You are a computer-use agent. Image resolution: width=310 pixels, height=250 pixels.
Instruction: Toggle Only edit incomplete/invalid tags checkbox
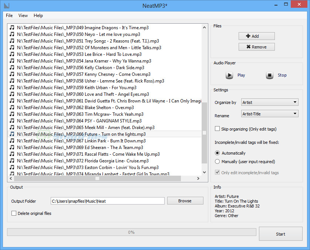point(217,172)
